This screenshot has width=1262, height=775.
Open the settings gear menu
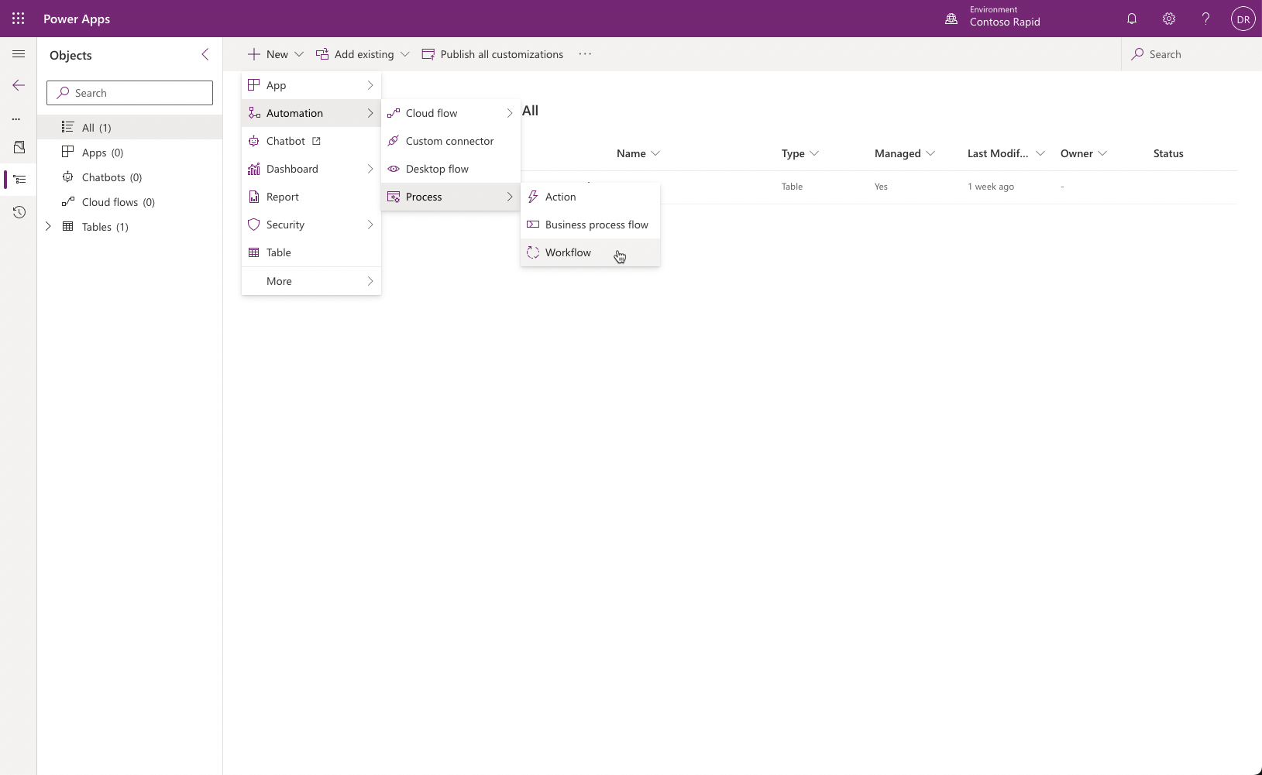point(1168,18)
